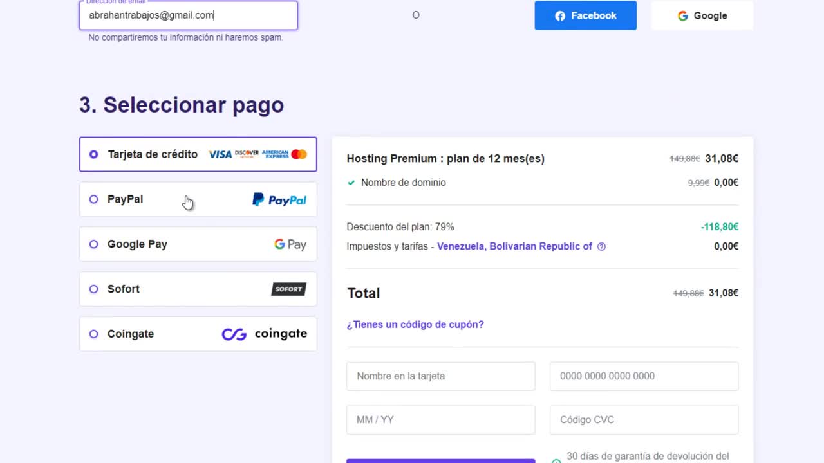
Task: Click the Google Pay logo
Action: point(290,244)
